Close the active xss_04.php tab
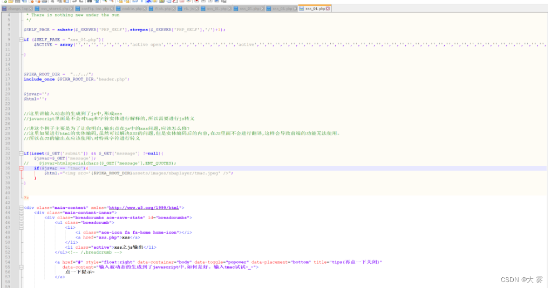This screenshot has width=551, height=288. (328, 9)
